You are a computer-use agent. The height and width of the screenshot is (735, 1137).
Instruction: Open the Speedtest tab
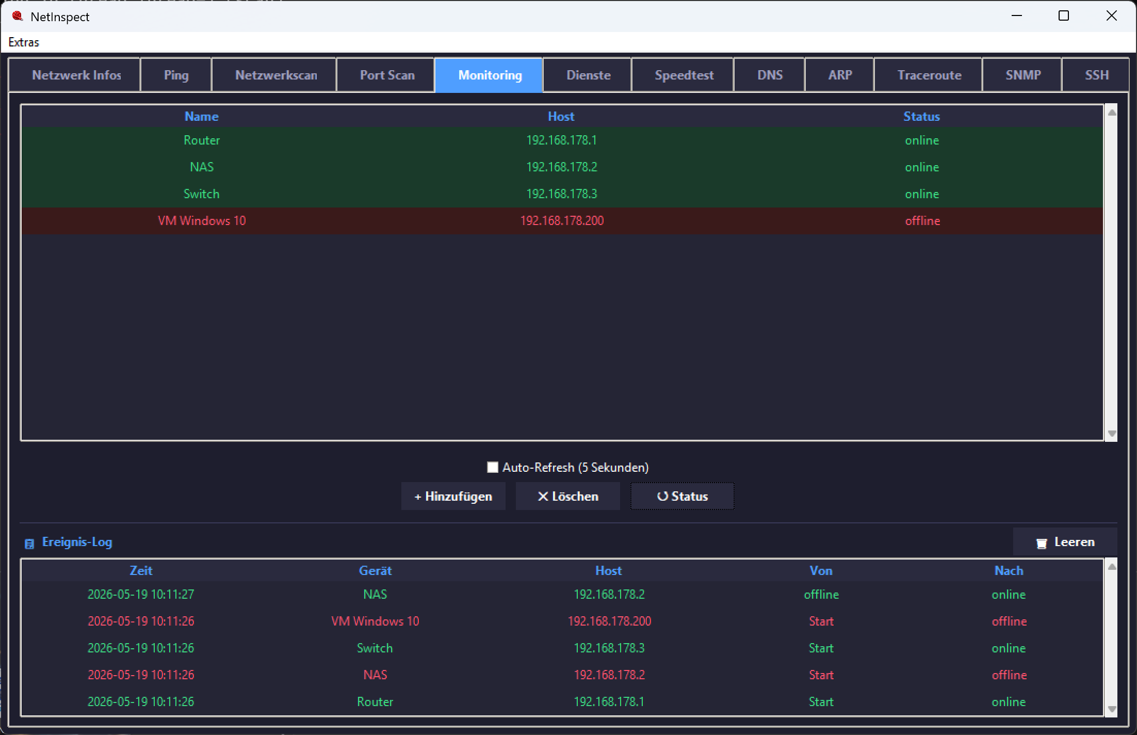click(684, 75)
